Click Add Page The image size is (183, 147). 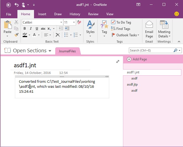coord(137,59)
